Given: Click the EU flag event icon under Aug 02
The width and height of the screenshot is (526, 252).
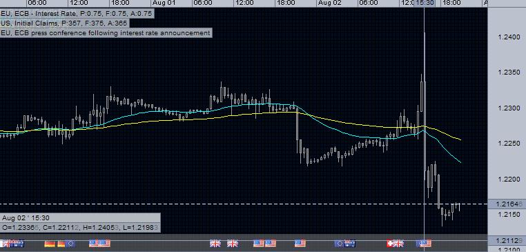Looking at the screenshot, I should pyautogui.click(x=339, y=243).
